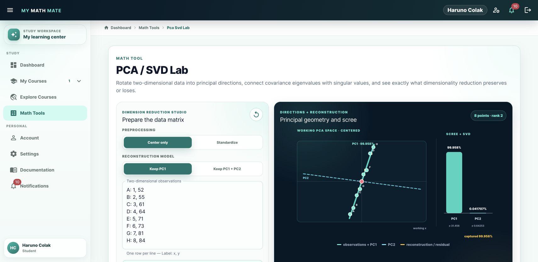
Task: Click the Pca Svd Lab breadcrumb text
Action: (178, 28)
